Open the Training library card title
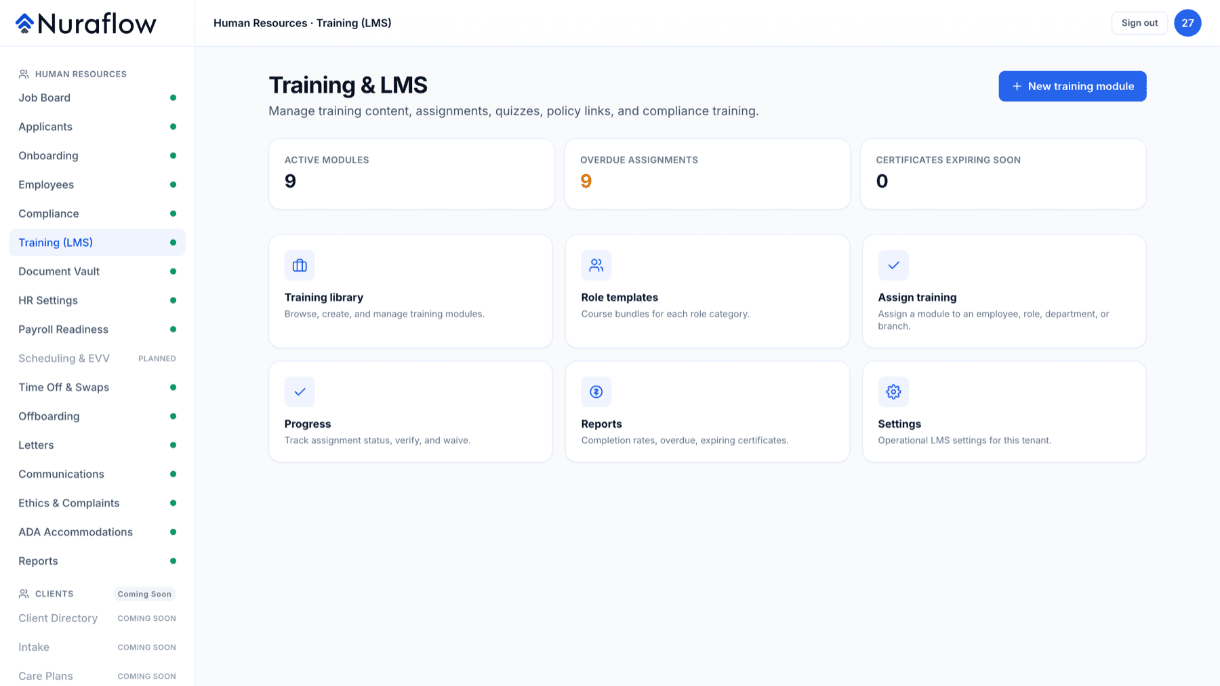Image resolution: width=1220 pixels, height=686 pixels. (324, 298)
